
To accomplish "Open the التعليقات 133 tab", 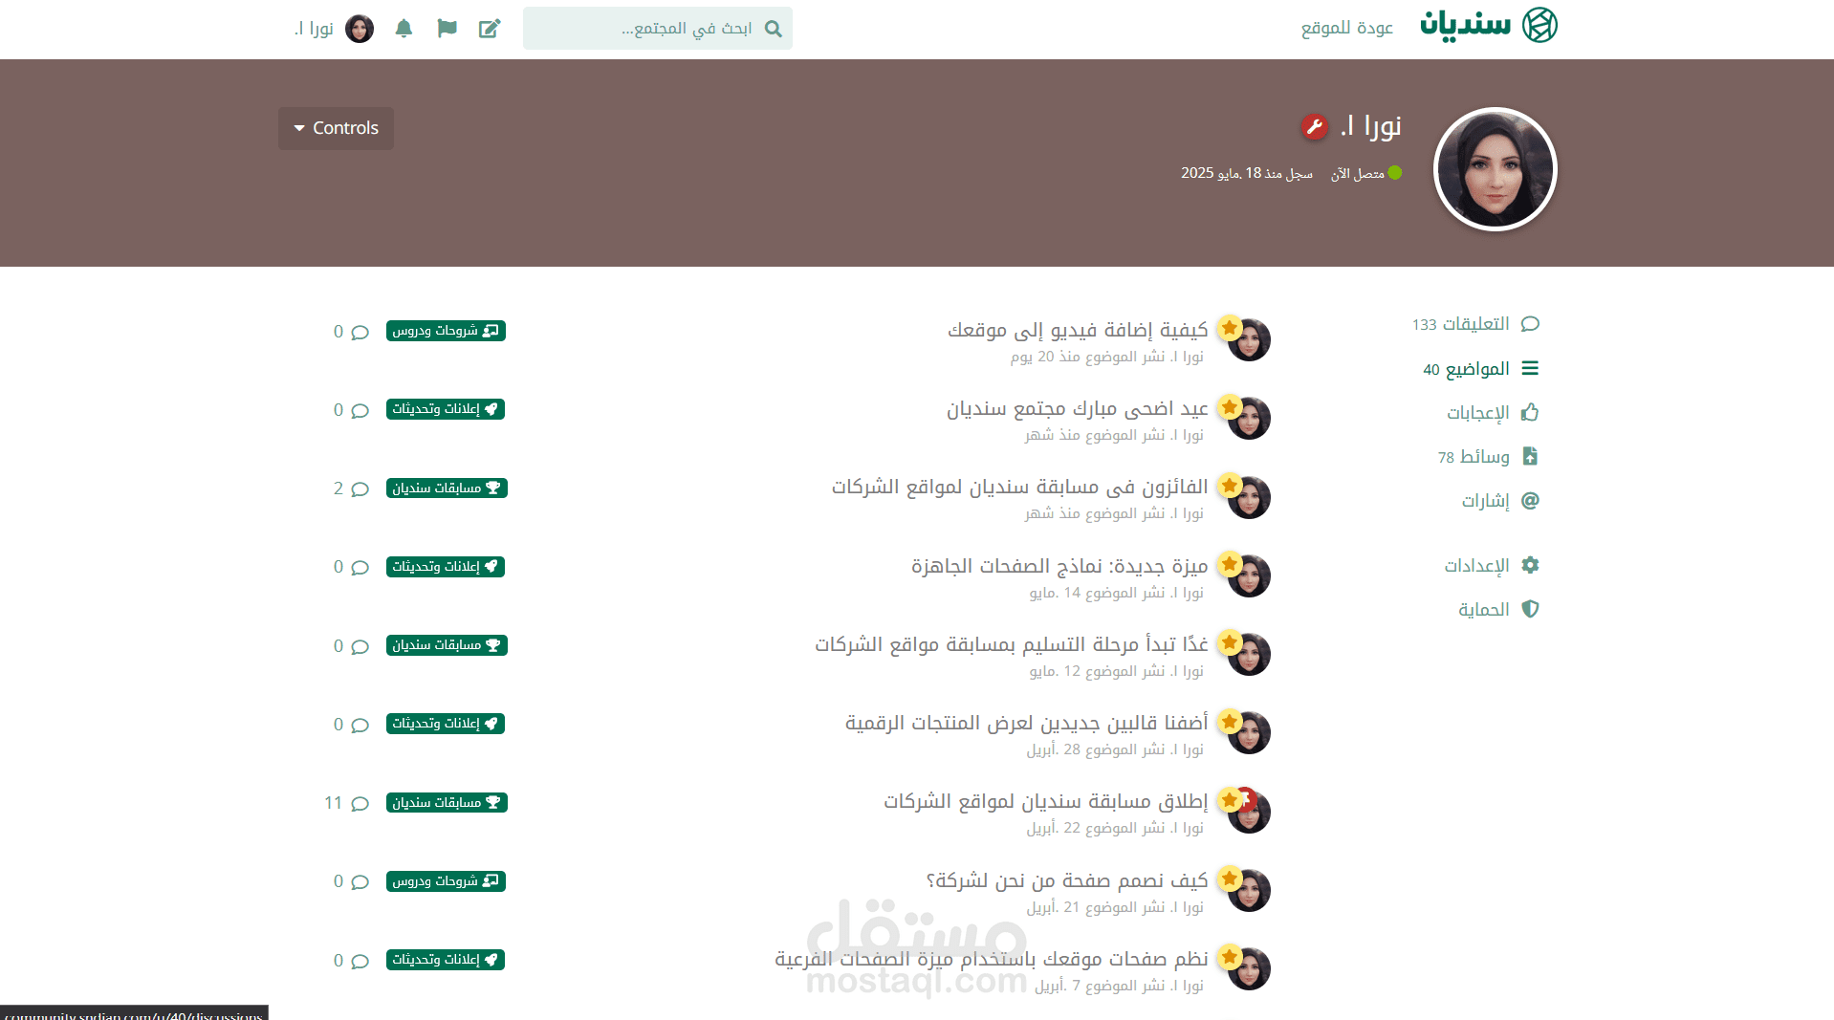I will [x=1475, y=324].
